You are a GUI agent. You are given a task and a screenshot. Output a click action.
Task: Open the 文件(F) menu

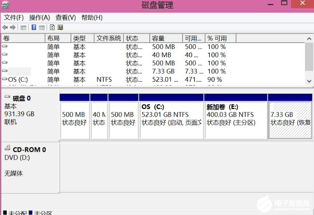(14, 17)
